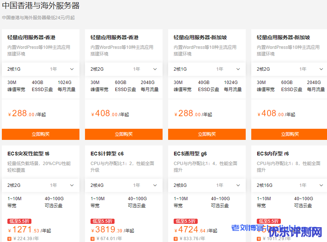Open the ECS突发性能型 t6 title link
This screenshot has width=327, height=242.
(x=28, y=154)
